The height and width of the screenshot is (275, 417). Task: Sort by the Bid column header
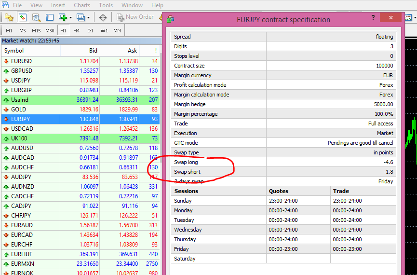pos(80,51)
